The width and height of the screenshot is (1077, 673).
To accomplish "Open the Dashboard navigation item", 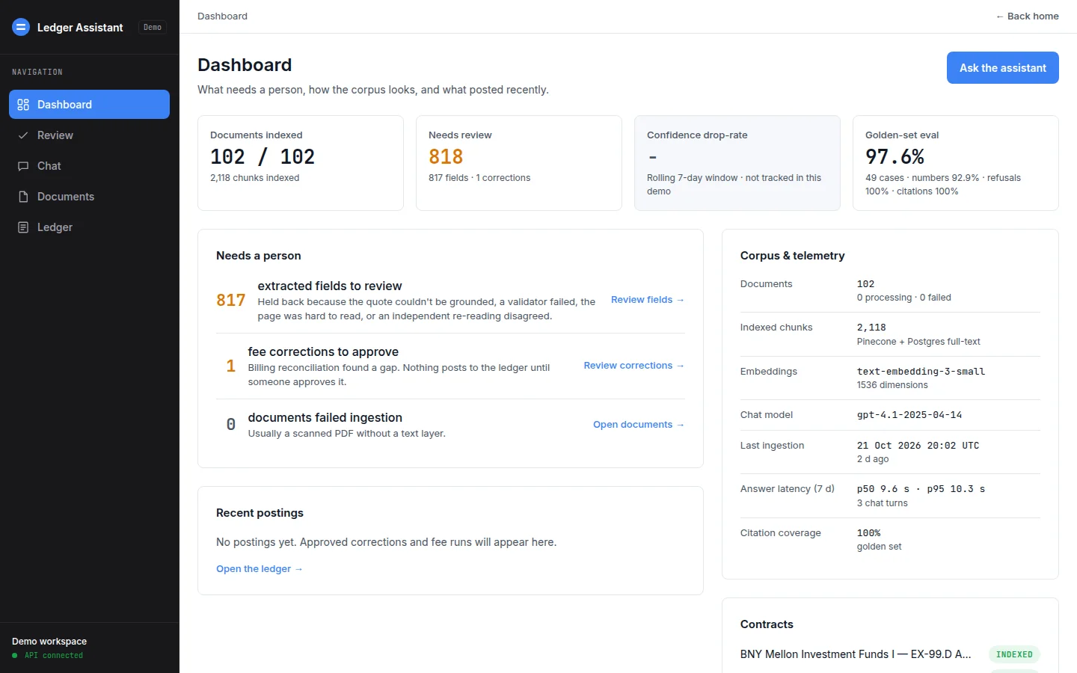I will tap(89, 105).
